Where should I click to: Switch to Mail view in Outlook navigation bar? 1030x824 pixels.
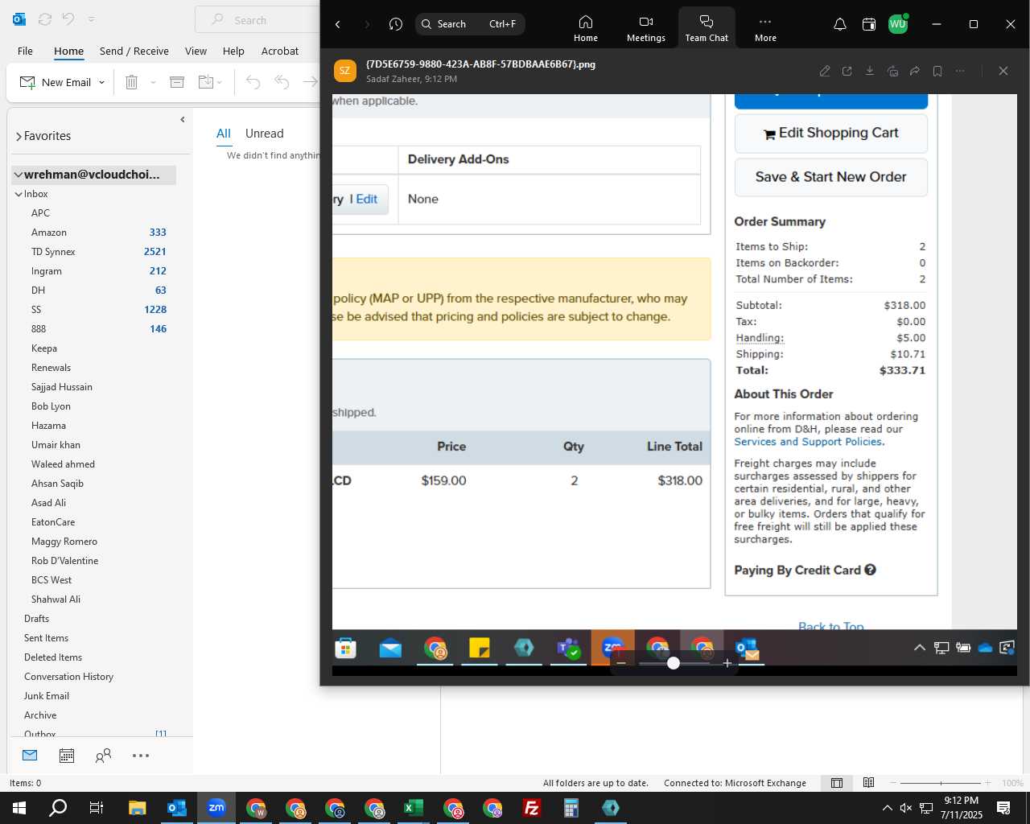(x=30, y=756)
